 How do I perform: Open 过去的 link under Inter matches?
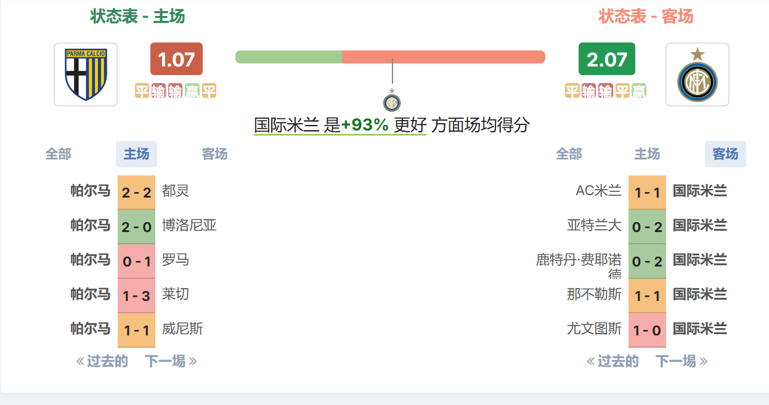click(x=612, y=361)
